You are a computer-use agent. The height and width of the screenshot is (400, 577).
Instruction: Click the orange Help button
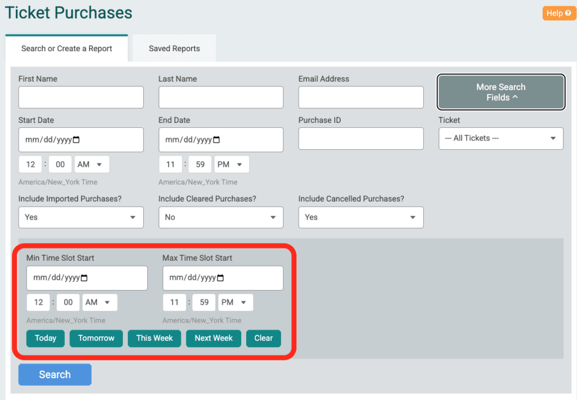(559, 13)
